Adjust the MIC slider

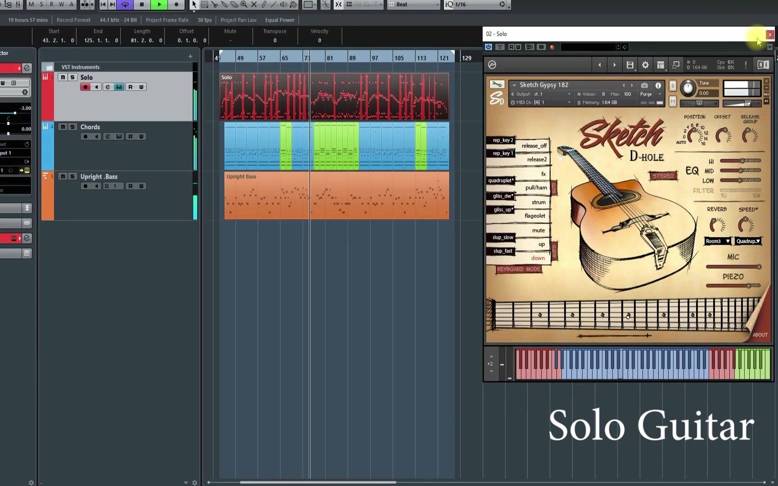pos(733,267)
